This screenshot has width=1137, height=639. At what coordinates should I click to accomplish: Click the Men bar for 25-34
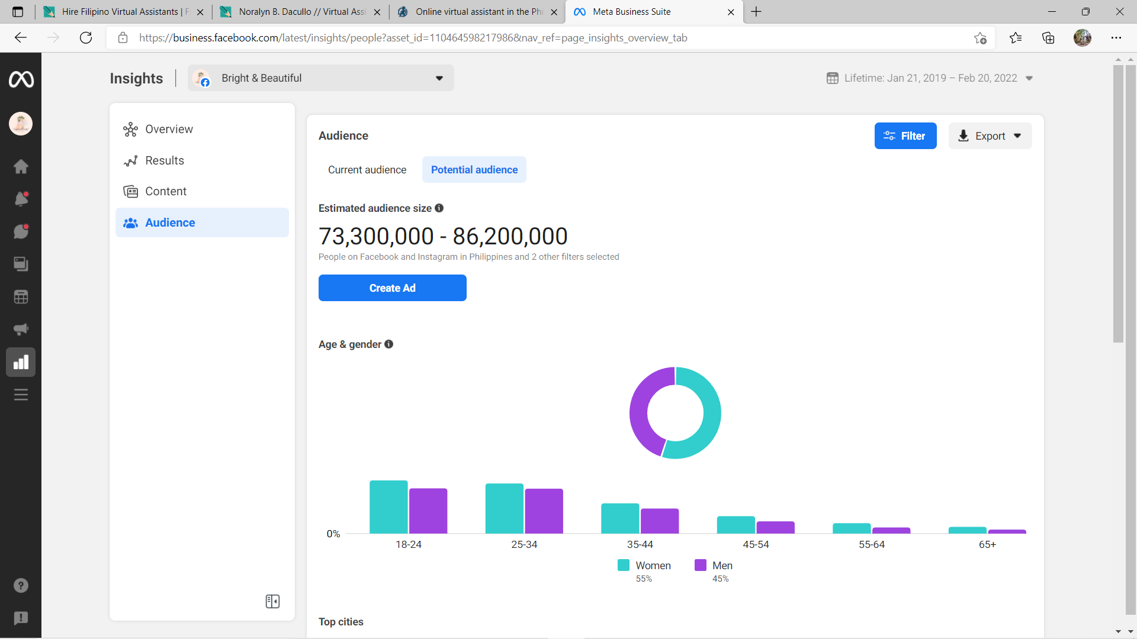[544, 511]
